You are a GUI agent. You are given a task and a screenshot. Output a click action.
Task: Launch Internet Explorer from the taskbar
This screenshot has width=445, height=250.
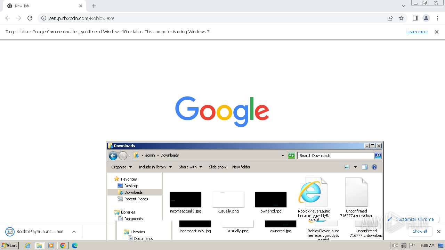pyautogui.click(x=27, y=245)
